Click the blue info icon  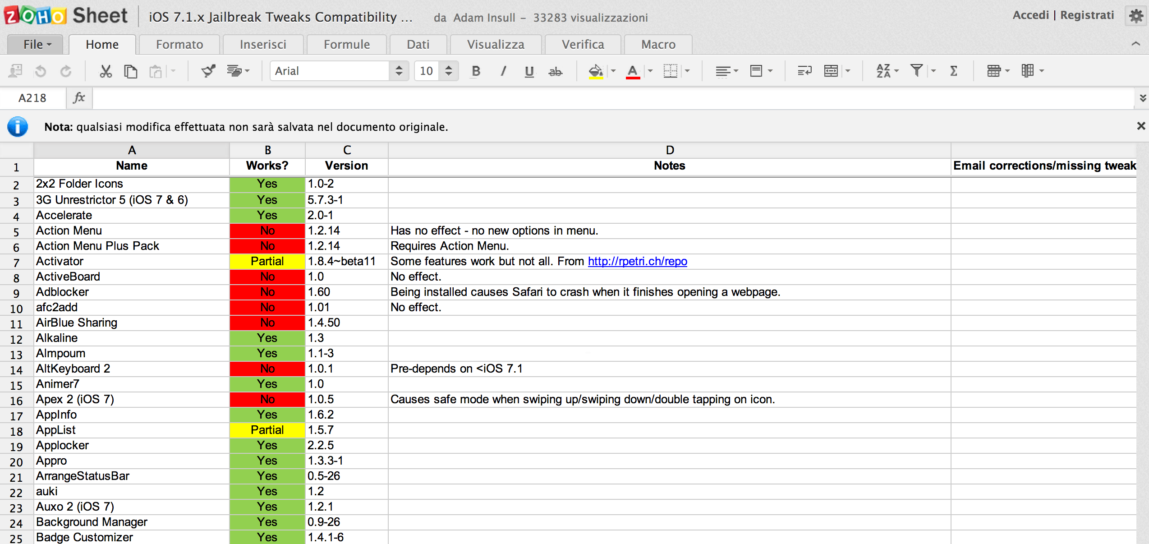(18, 127)
